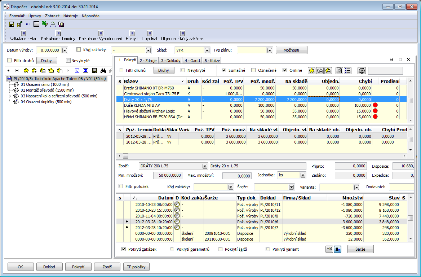421x277 pixels.
Task: Click the binoculars search icon above tree
Action: [103, 70]
